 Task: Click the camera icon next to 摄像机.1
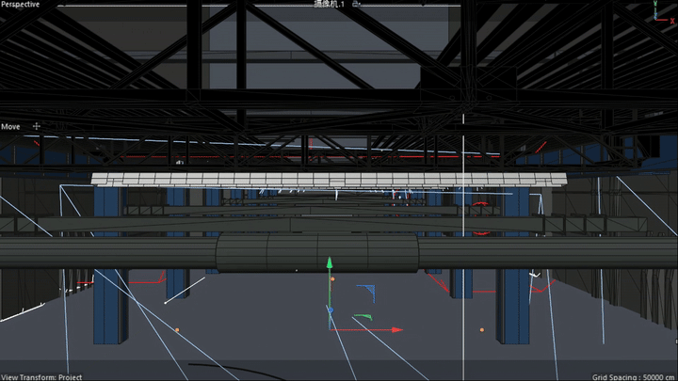pos(356,4)
